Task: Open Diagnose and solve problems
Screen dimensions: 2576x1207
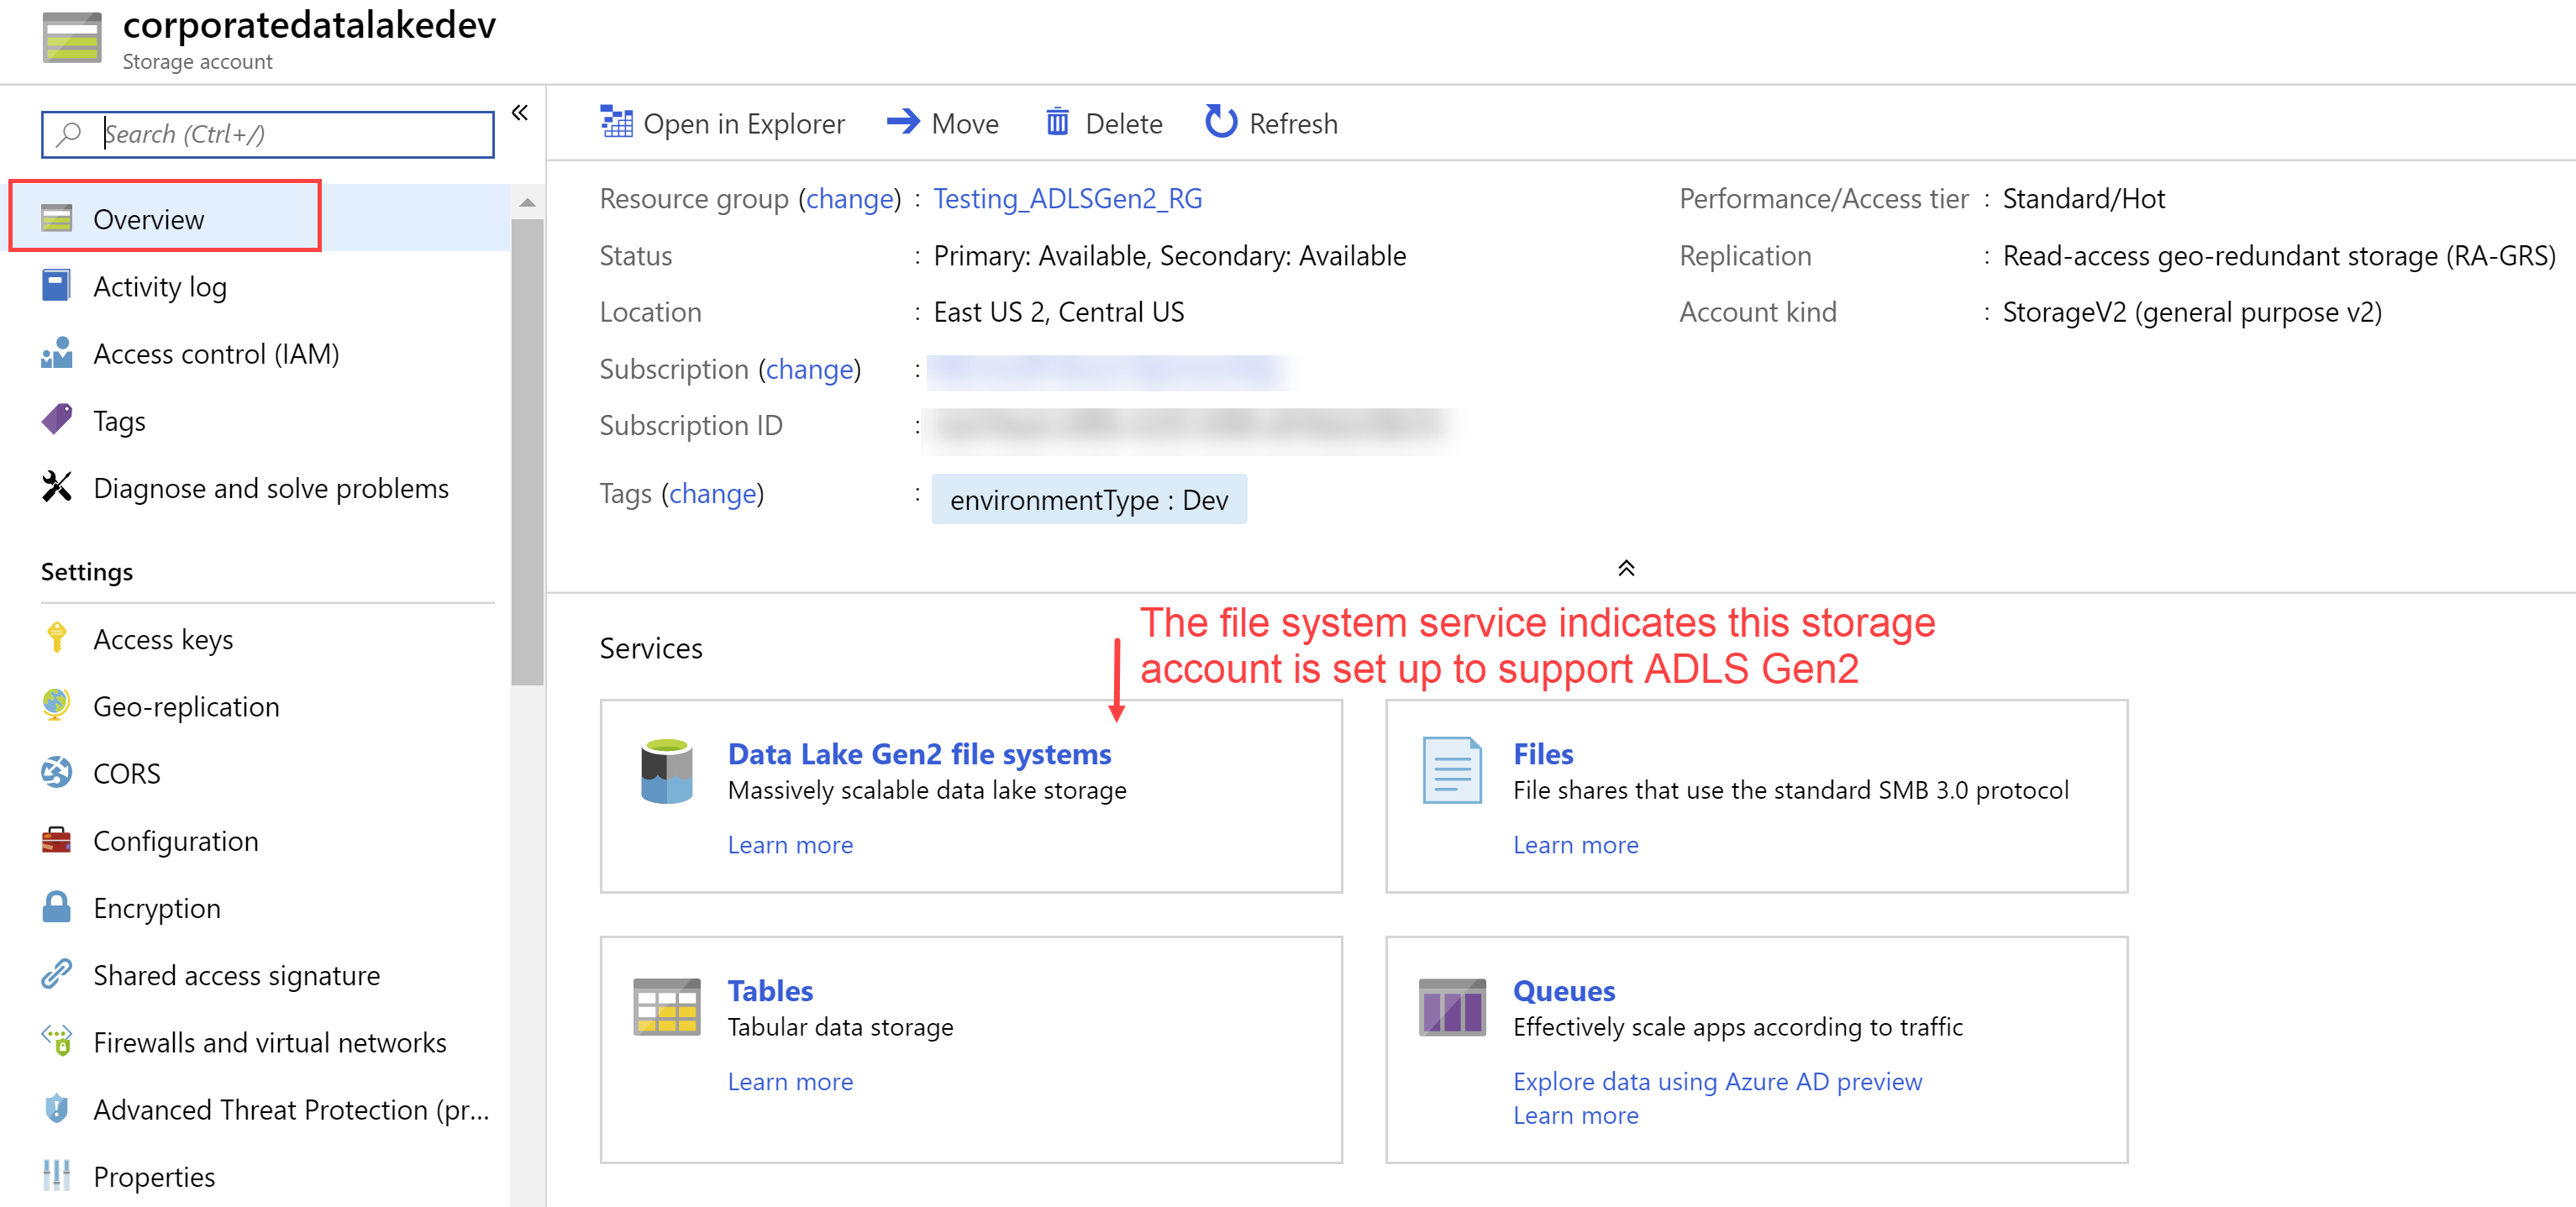Action: [x=271, y=487]
